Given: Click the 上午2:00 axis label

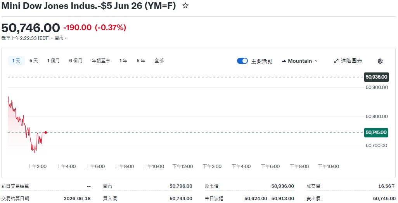Looking at the screenshot, I should 37,167.
